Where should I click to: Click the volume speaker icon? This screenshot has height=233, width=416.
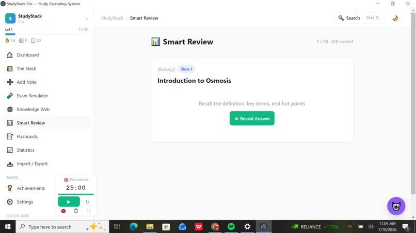[x=371, y=227]
